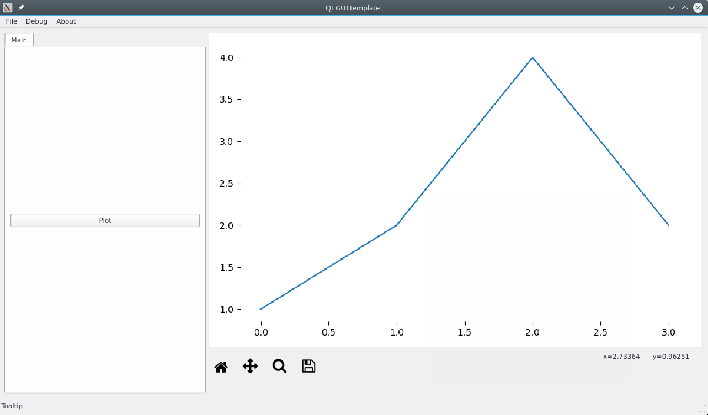This screenshot has width=708, height=415.
Task: Click the x=2.73364 coordinate readout
Action: pos(620,357)
